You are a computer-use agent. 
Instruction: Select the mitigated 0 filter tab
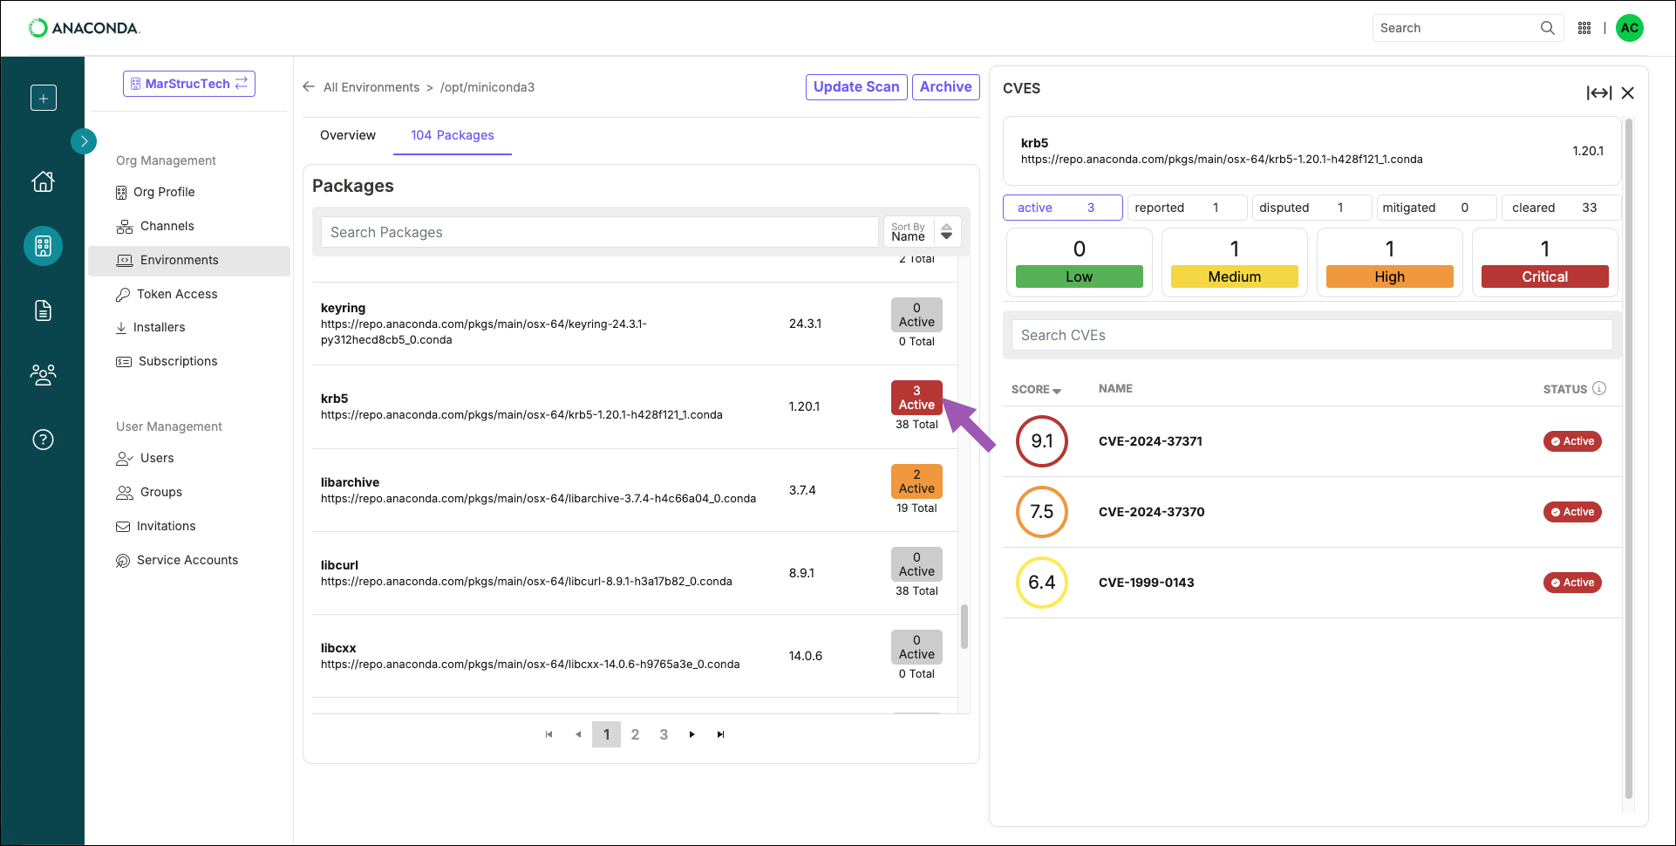[1436, 208]
